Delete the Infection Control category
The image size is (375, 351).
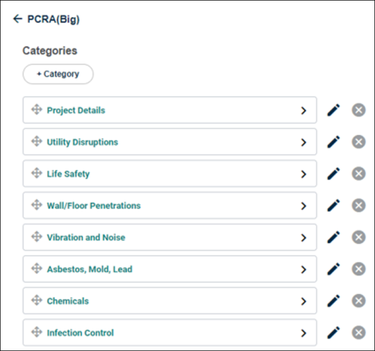click(359, 333)
